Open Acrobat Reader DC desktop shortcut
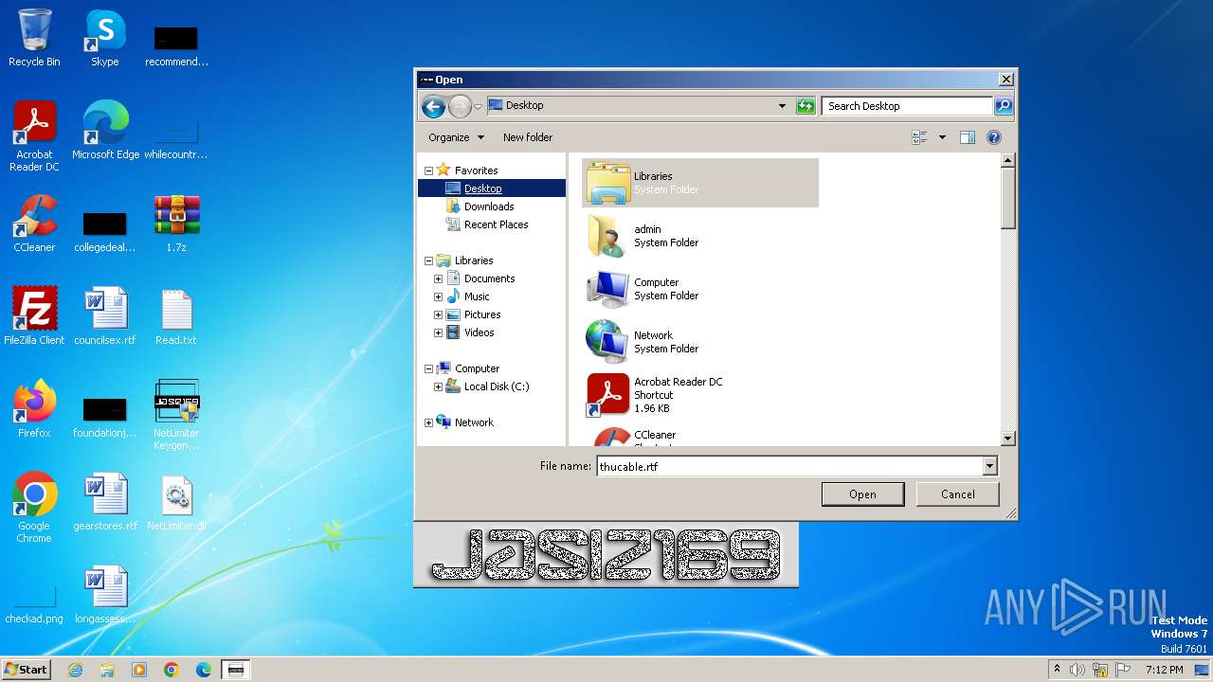The height and width of the screenshot is (682, 1213). click(x=34, y=136)
